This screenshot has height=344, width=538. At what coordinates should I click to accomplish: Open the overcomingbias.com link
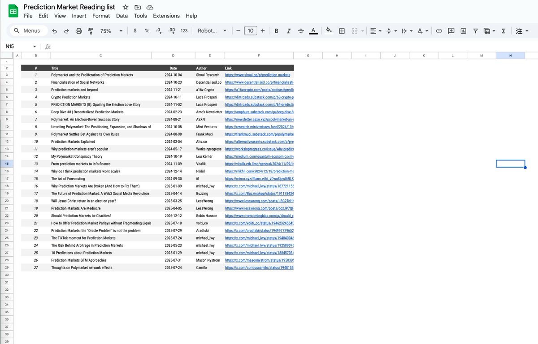click(259, 215)
